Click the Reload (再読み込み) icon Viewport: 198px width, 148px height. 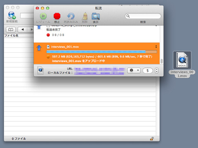tap(71, 16)
